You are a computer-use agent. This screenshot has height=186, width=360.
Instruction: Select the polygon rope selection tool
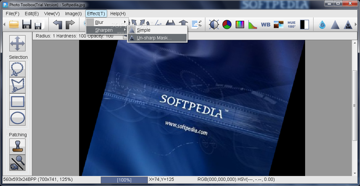coord(17,85)
